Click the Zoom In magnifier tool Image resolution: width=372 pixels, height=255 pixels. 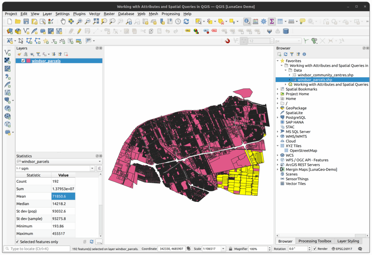pos(80,22)
